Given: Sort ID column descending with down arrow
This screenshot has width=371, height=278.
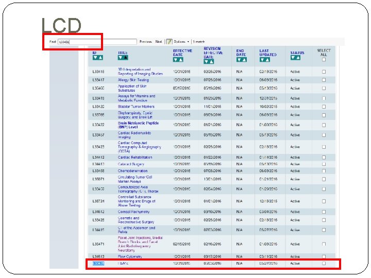Looking at the screenshot, I should coord(95,58).
